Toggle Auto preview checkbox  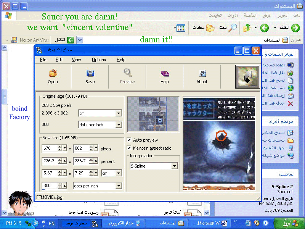129,140
